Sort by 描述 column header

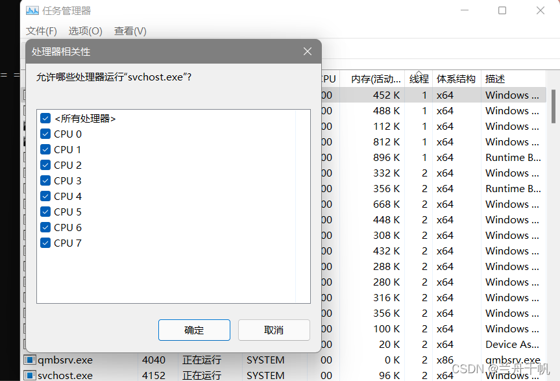[513, 79]
